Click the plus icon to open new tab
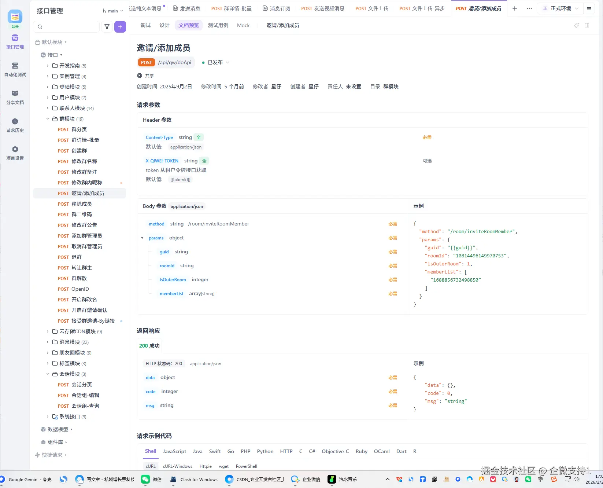The width and height of the screenshot is (603, 488). tap(515, 8)
